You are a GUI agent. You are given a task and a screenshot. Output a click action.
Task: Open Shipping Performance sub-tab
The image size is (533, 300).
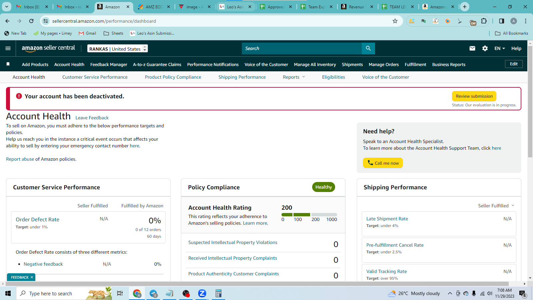point(242,77)
